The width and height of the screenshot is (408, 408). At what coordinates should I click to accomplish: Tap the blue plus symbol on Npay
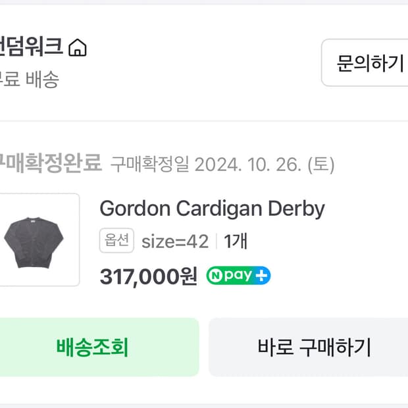262,276
